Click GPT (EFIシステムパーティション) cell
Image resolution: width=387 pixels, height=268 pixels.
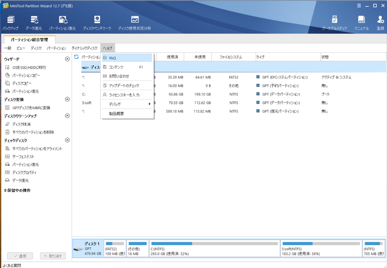point(285,77)
